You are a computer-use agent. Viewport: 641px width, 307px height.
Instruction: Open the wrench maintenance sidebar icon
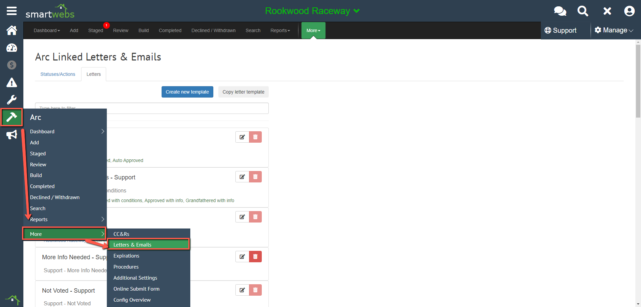tap(12, 100)
